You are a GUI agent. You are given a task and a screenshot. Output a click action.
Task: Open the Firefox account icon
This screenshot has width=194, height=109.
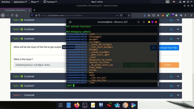158,15
